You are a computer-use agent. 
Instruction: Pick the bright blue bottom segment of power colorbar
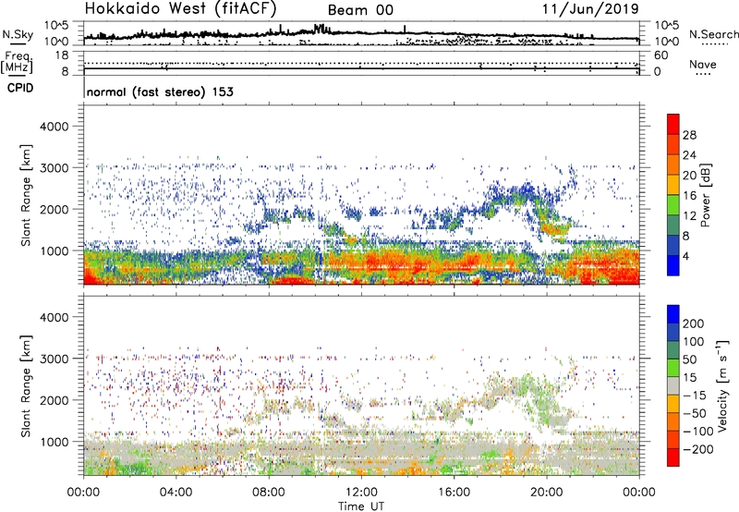[673, 265]
